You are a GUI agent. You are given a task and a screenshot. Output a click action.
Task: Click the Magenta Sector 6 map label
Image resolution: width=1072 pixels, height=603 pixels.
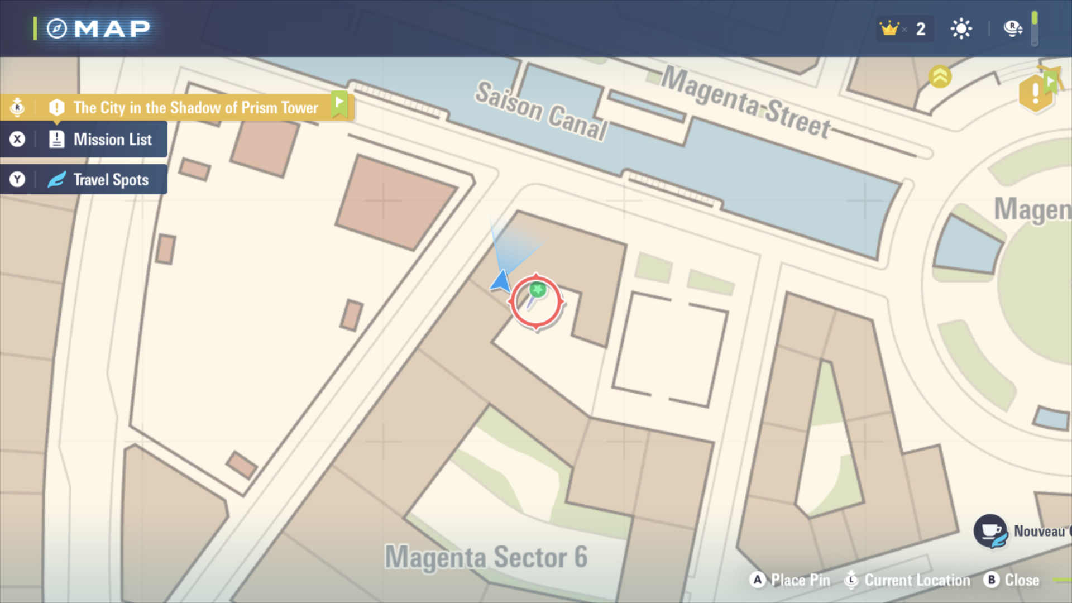point(486,557)
